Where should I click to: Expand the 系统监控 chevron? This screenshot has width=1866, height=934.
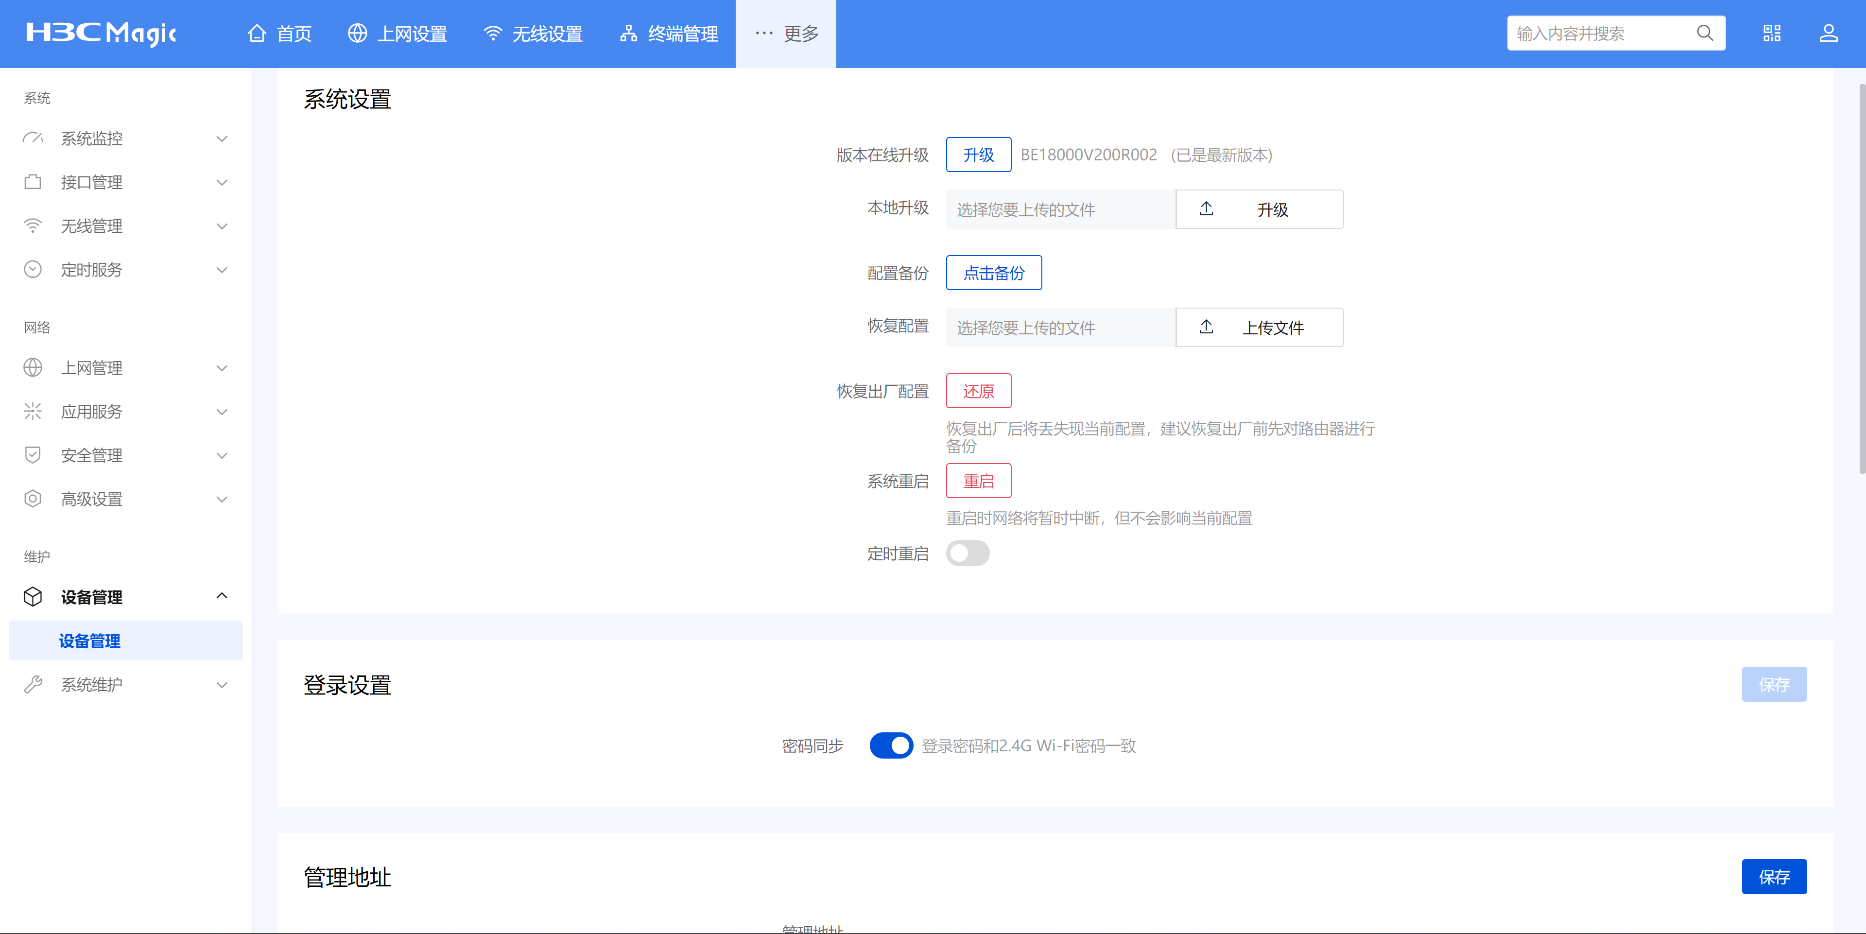223,138
